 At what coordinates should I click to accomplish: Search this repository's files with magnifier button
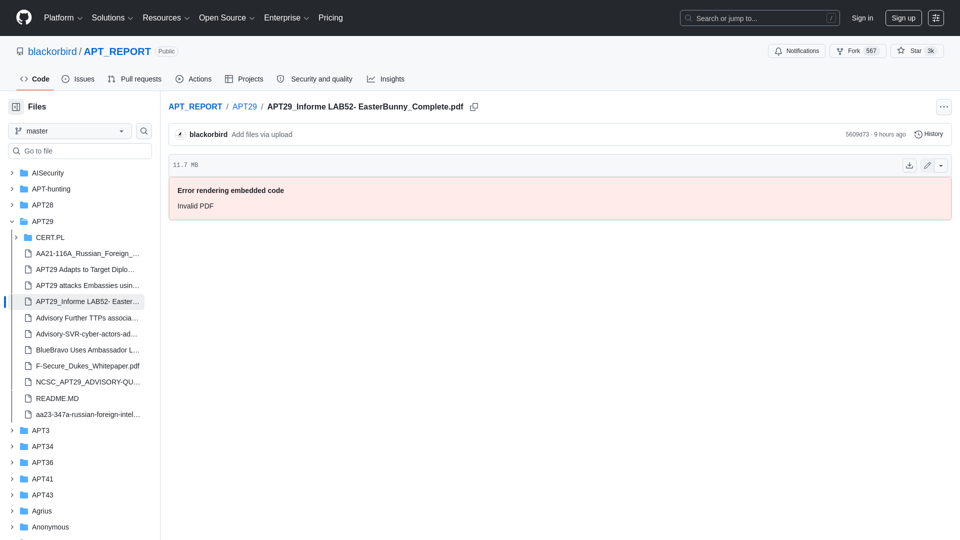[144, 131]
